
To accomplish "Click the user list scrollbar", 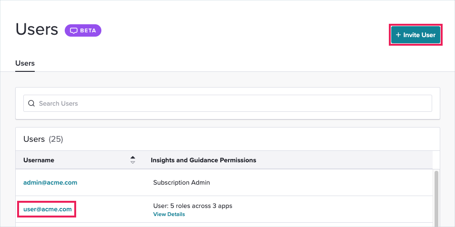I will [x=436, y=198].
